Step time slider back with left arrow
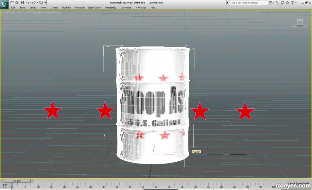 tap(2, 181)
